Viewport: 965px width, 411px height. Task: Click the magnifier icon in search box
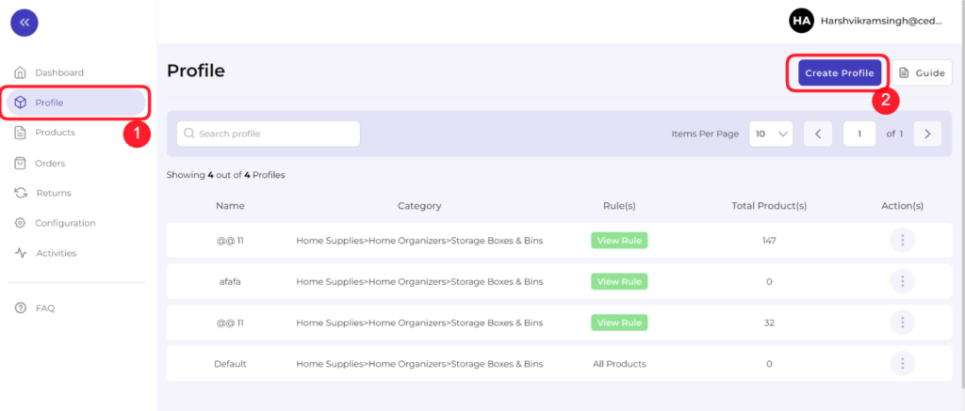[x=189, y=134]
